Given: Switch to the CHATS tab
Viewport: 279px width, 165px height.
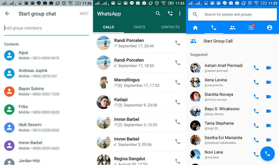Looking at the screenshot, I should (x=139, y=27).
